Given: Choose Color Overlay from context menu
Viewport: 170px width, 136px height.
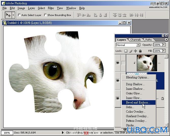Looking at the screenshot, I should (139, 112).
